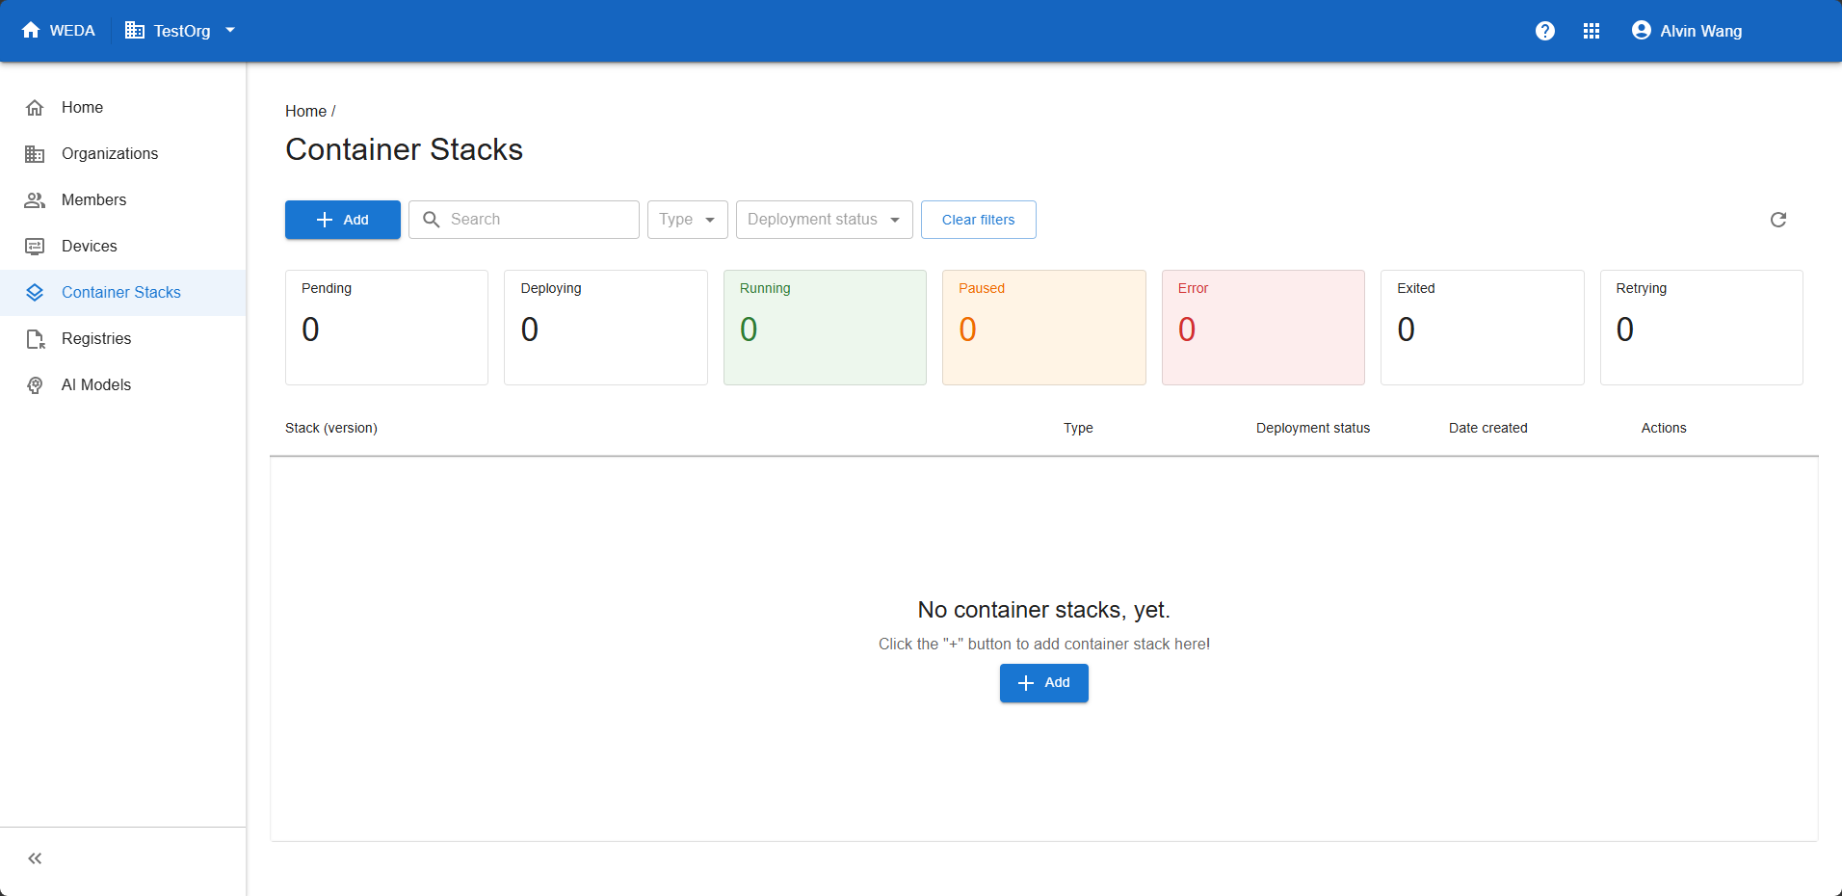This screenshot has height=896, width=1842.
Task: Click the Registries sidebar icon
Action: 35,338
